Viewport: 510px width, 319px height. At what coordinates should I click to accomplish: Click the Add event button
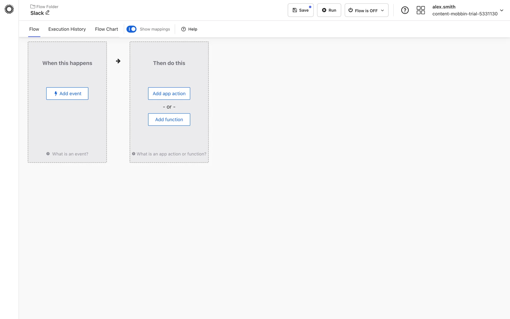click(x=67, y=94)
